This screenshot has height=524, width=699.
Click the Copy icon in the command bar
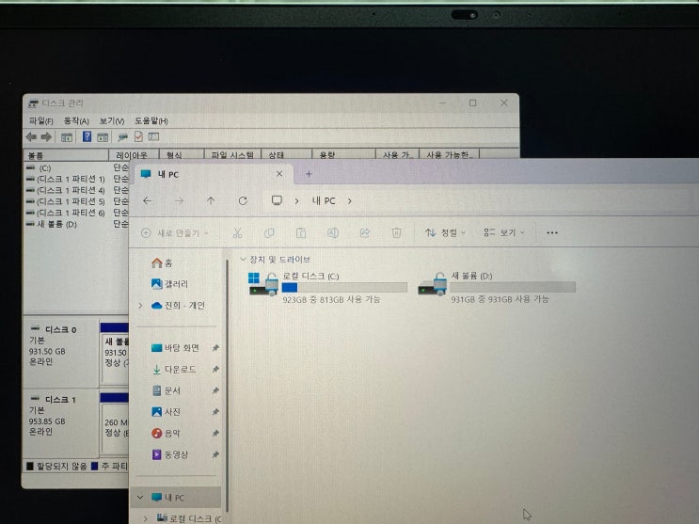[x=269, y=232]
